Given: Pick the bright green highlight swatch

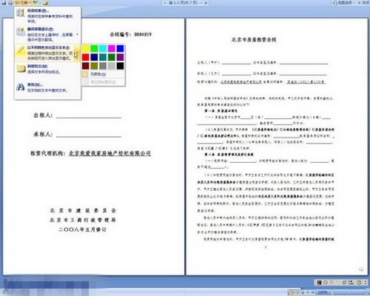Looking at the screenshot, I should click(x=94, y=48).
